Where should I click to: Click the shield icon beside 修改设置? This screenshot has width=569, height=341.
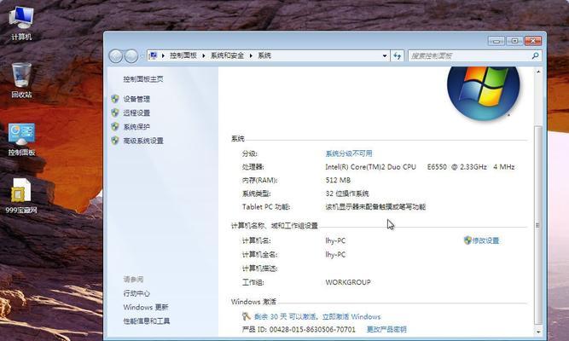467,240
